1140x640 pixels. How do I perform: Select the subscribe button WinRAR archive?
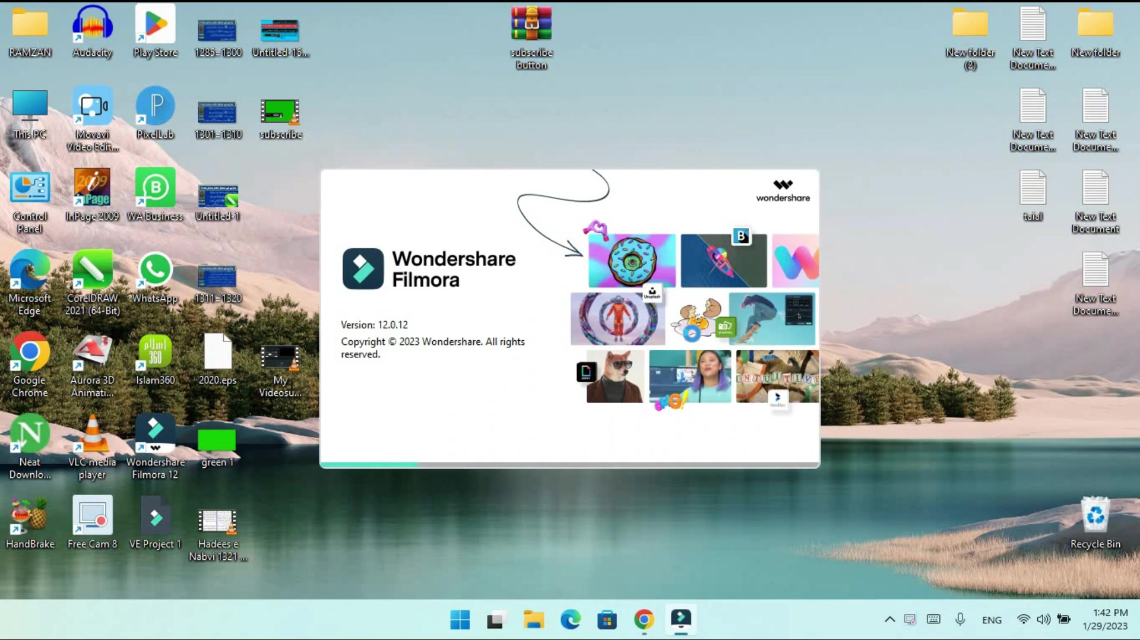coord(531,38)
